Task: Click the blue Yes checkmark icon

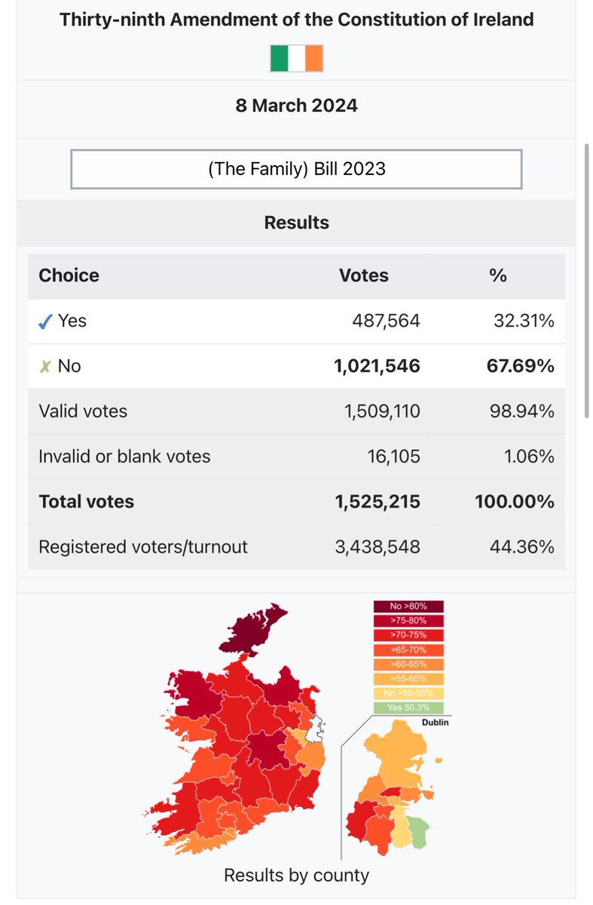Action: click(x=45, y=321)
